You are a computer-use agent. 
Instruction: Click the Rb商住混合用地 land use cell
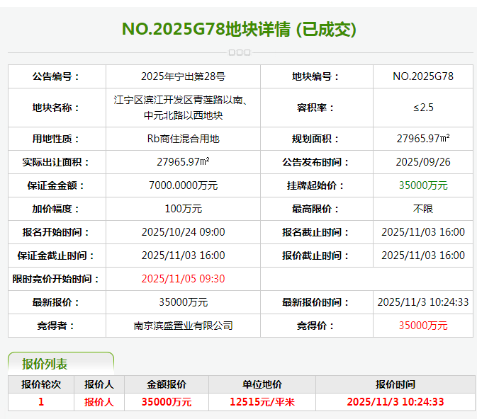pyautogui.click(x=183, y=139)
